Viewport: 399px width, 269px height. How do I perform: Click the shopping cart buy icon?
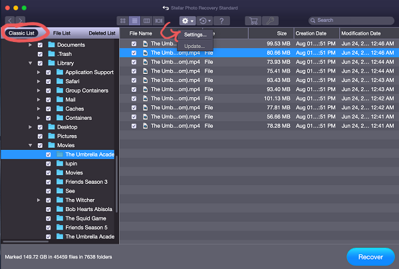pyautogui.click(x=253, y=21)
